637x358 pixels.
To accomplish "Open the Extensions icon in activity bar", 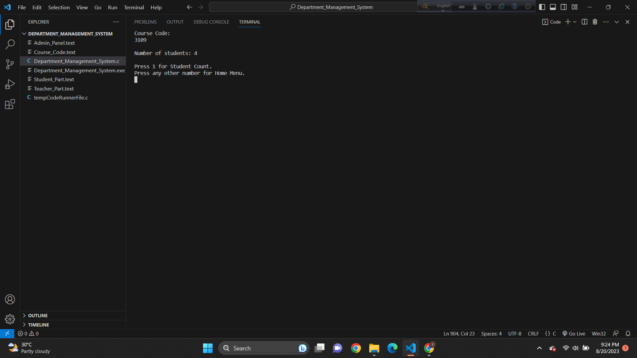I will pos(10,104).
